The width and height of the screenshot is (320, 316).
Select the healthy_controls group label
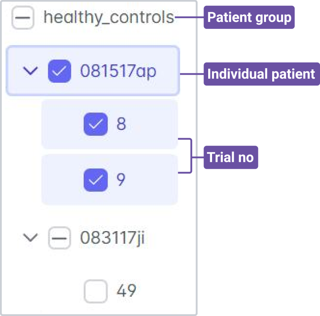point(108,18)
